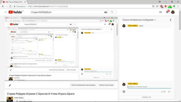Viewport: 181px width, 102px height.
Task: Click the red Adblock extension icon
Action: coord(161,6)
